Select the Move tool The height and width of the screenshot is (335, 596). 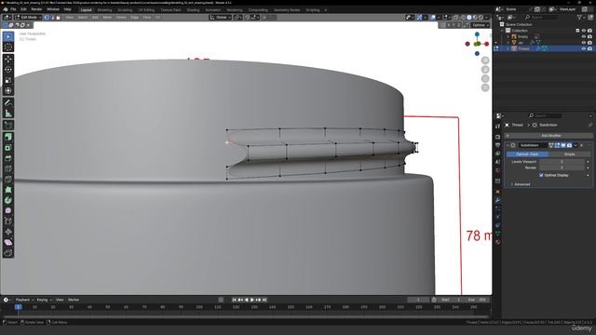coord(8,59)
